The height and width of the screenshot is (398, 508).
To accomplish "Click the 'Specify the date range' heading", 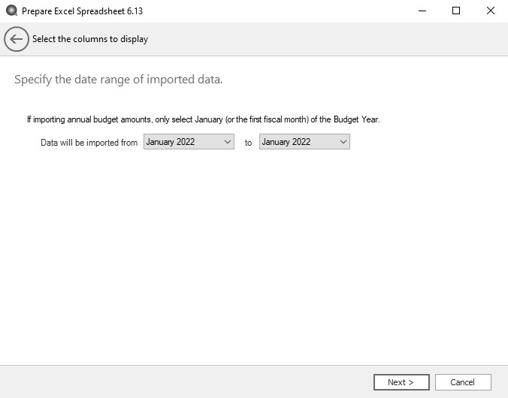I will pos(118,80).
